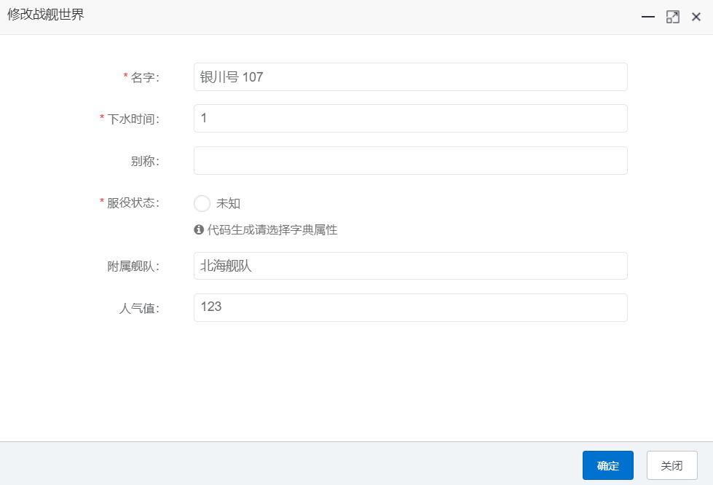Click the 代码生成请选择字典属性 hint text
713x485 pixels.
coord(272,229)
